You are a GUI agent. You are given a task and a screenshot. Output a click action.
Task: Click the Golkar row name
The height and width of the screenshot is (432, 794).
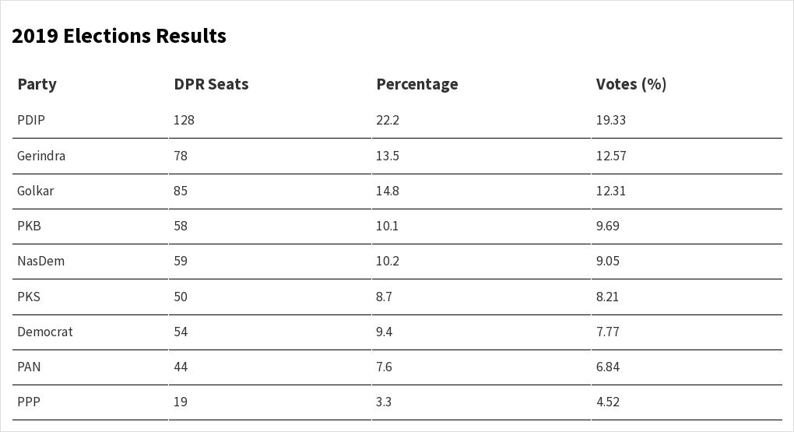(x=35, y=191)
